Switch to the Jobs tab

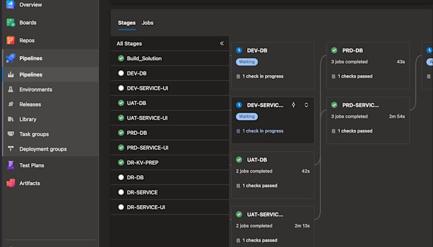pyautogui.click(x=148, y=23)
